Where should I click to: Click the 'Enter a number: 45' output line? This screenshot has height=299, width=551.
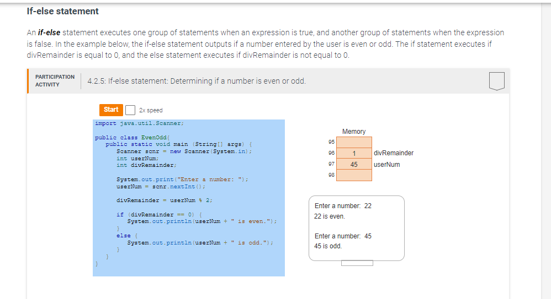pyautogui.click(x=343, y=236)
